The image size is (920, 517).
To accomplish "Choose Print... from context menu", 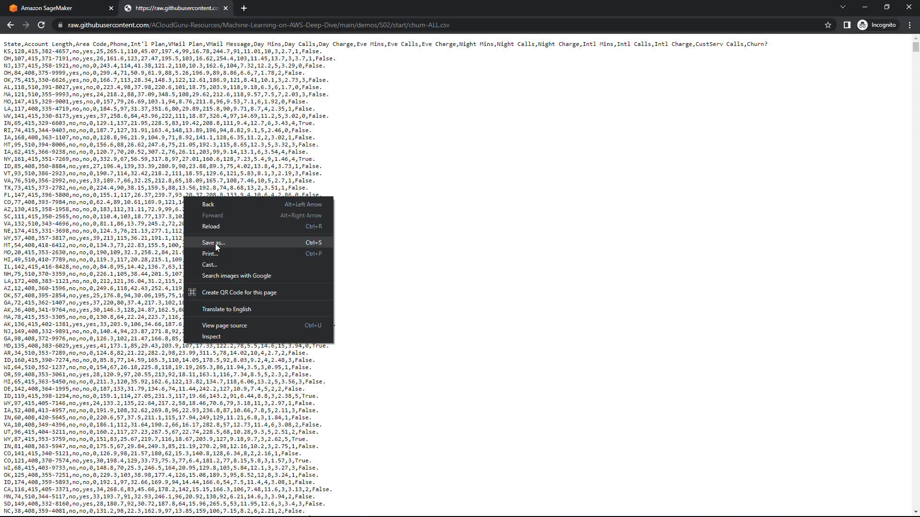I will pyautogui.click(x=210, y=254).
